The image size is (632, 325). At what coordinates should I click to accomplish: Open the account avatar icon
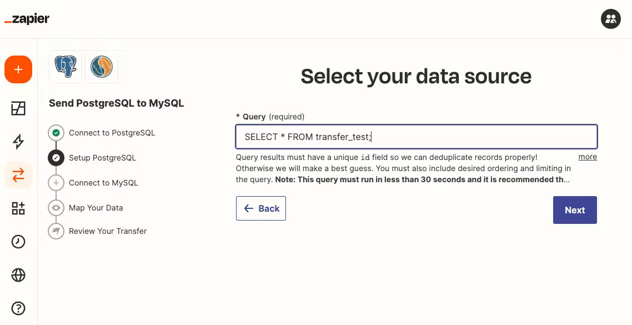tap(611, 18)
